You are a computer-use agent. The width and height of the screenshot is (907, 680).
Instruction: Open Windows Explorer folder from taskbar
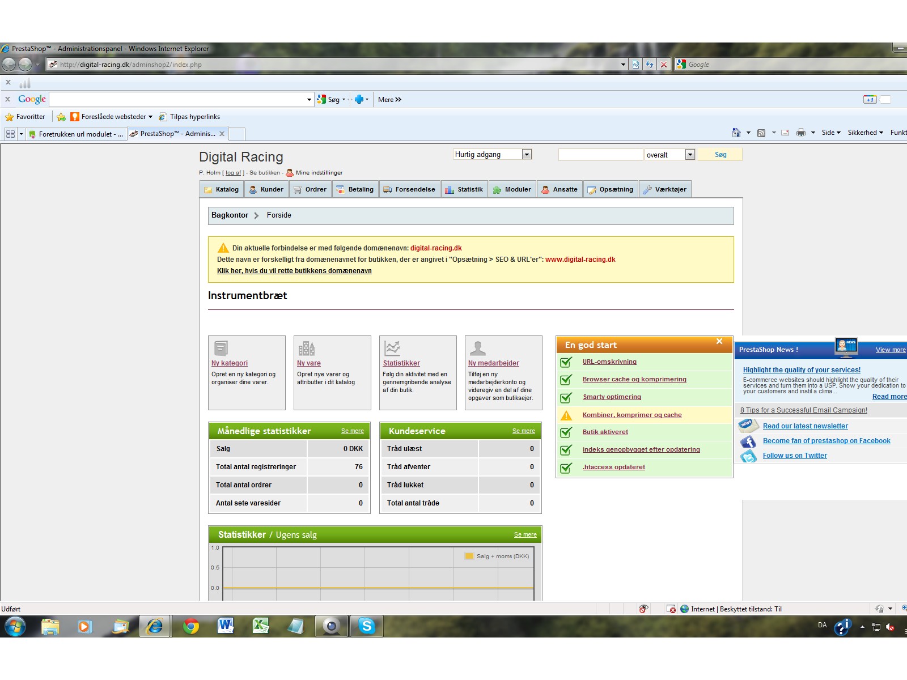click(50, 626)
